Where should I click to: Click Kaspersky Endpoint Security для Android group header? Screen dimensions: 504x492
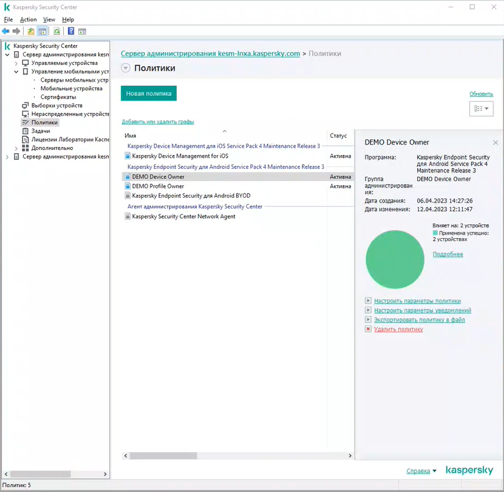(x=226, y=167)
